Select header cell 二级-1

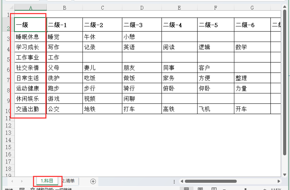coord(65,24)
